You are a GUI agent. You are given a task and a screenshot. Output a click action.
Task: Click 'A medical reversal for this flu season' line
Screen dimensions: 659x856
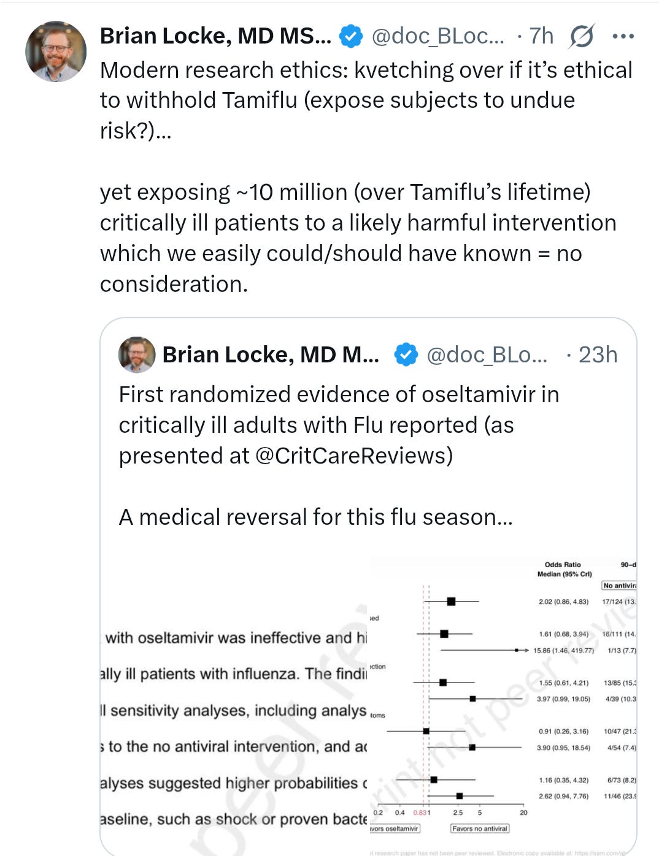(315, 517)
